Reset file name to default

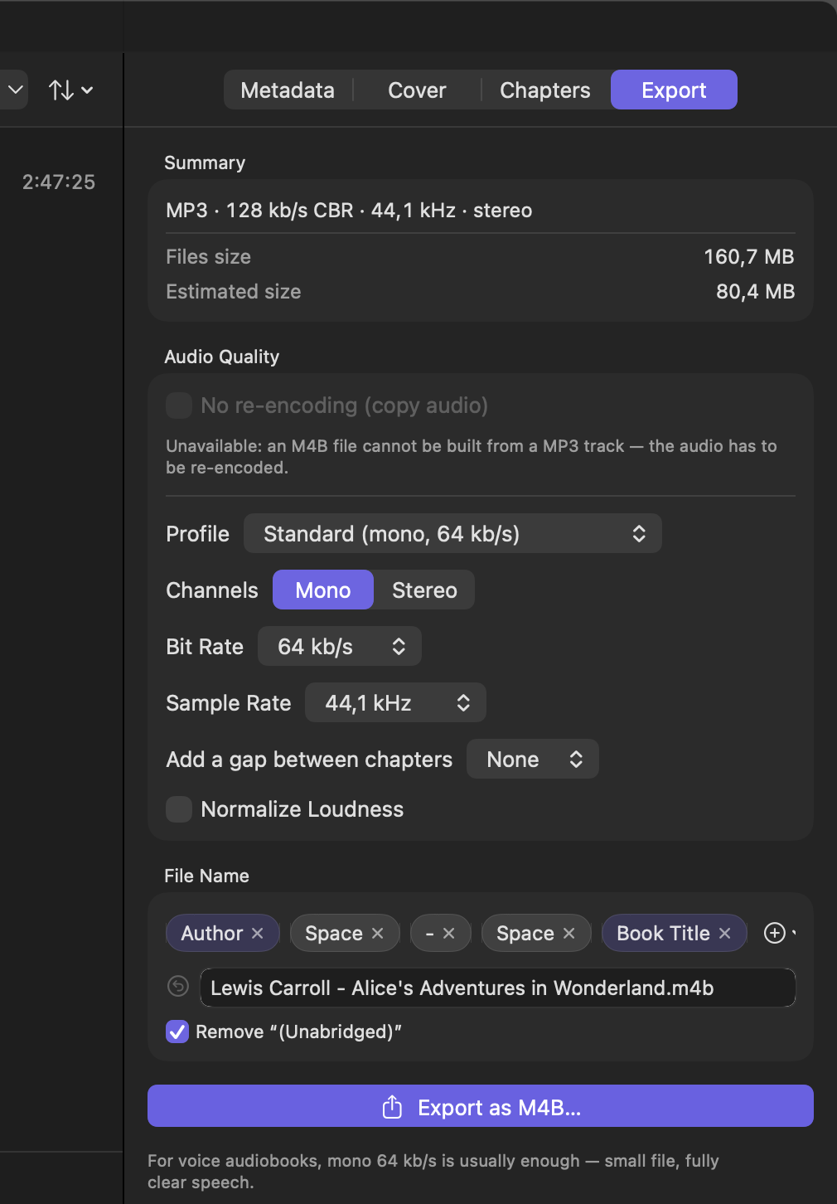[178, 986]
